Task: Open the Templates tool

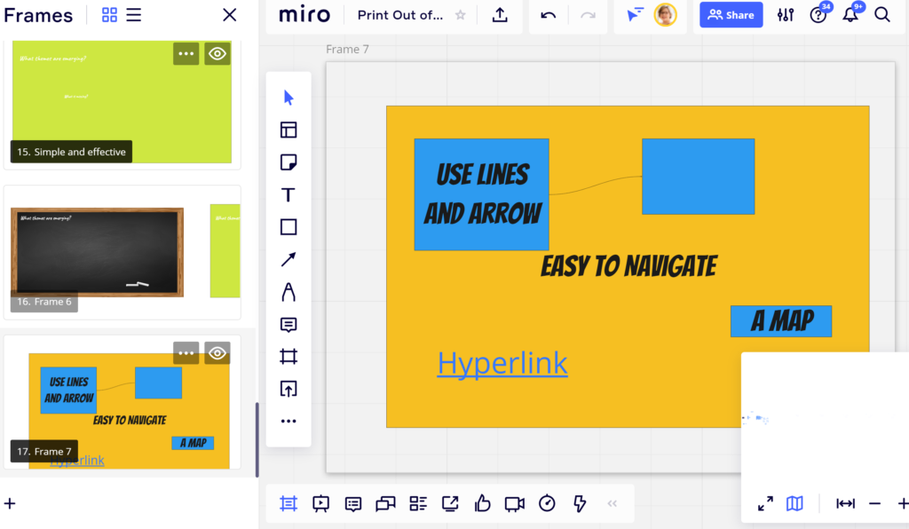Action: (289, 130)
